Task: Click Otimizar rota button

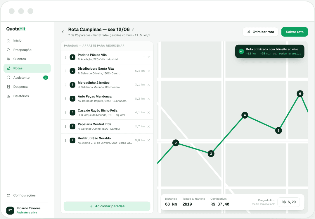Action: click(260, 32)
